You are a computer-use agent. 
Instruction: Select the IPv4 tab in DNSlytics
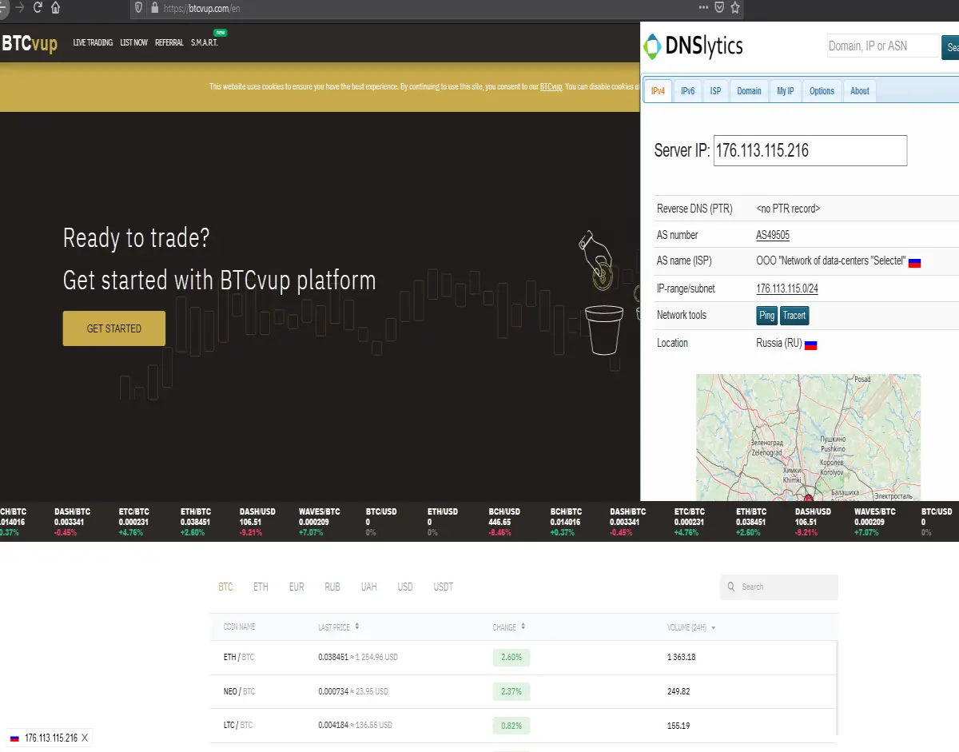pos(658,91)
